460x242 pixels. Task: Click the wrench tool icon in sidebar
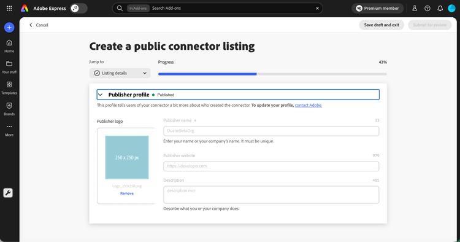[x=8, y=193]
